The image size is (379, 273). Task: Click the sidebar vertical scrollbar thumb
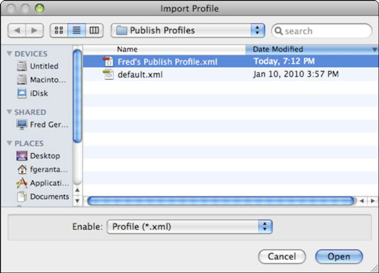click(x=77, y=95)
